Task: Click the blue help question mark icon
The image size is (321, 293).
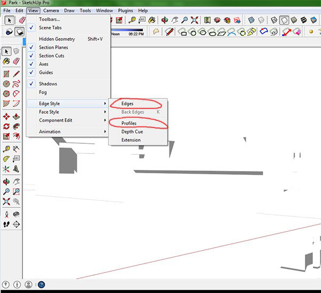Action: pos(41,285)
